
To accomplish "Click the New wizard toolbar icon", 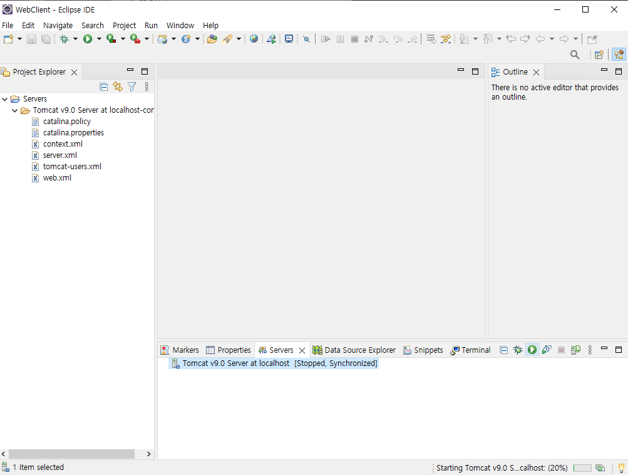I will point(8,39).
